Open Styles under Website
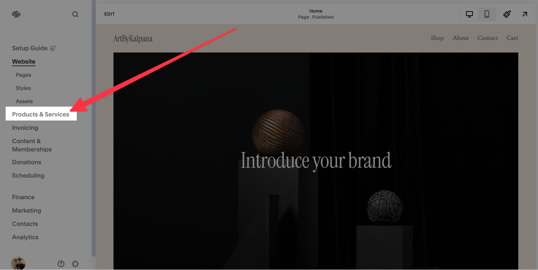 click(x=23, y=88)
